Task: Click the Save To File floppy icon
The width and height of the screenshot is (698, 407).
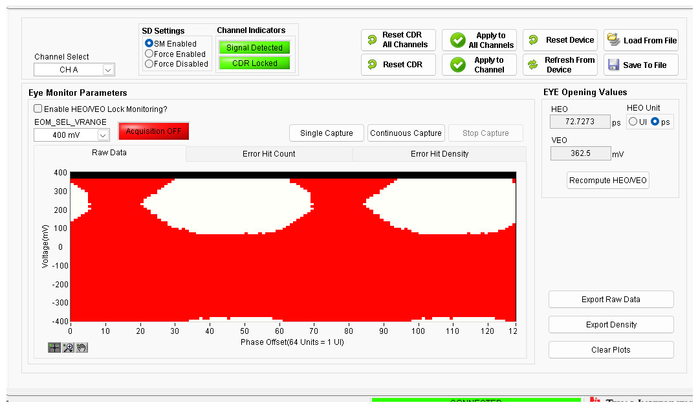Action: coord(614,65)
